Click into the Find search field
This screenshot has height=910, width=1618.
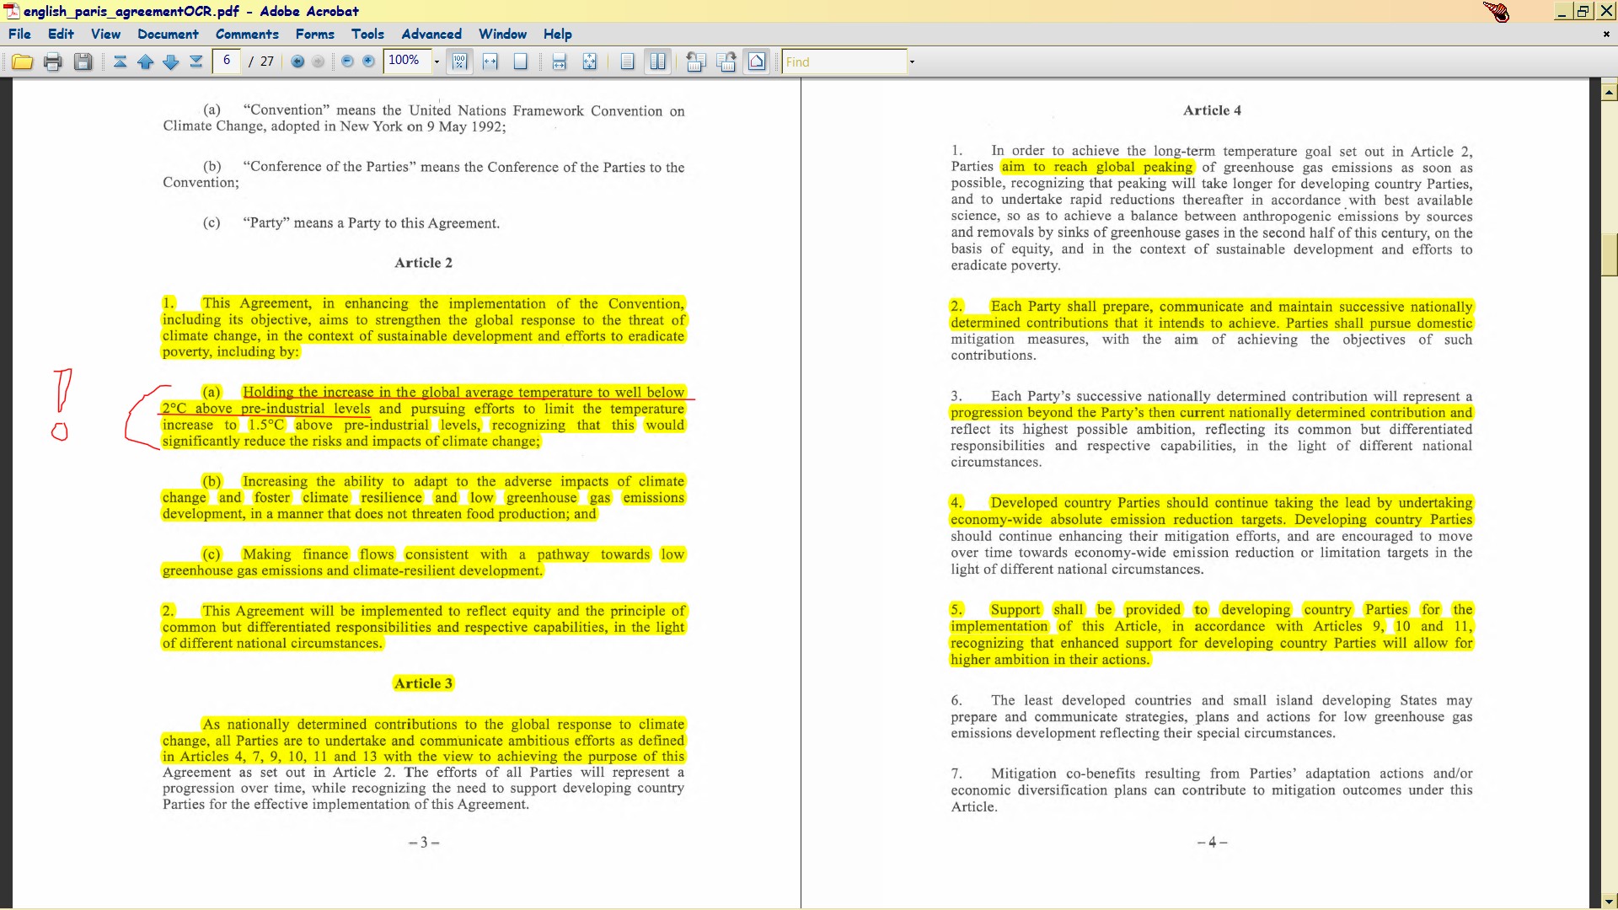tap(844, 62)
